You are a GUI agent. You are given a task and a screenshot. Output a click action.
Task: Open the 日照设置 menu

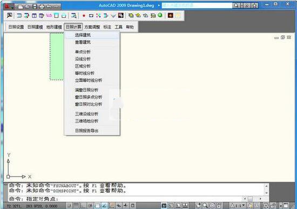coord(16,27)
